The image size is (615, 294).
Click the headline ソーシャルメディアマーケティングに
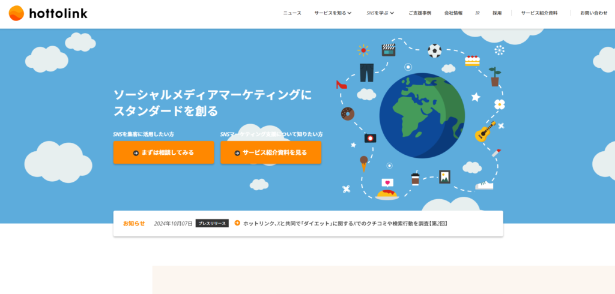tap(213, 95)
